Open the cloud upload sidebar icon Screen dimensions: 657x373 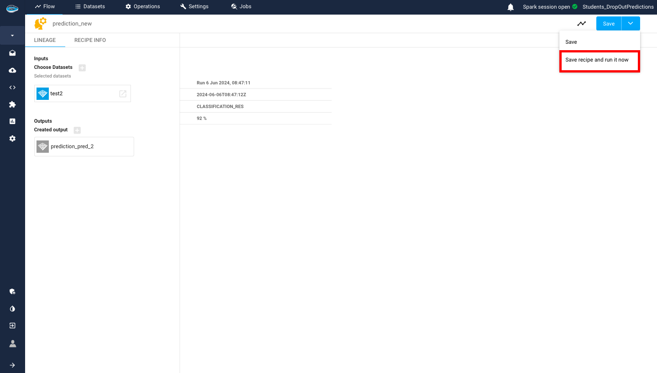coord(12,70)
